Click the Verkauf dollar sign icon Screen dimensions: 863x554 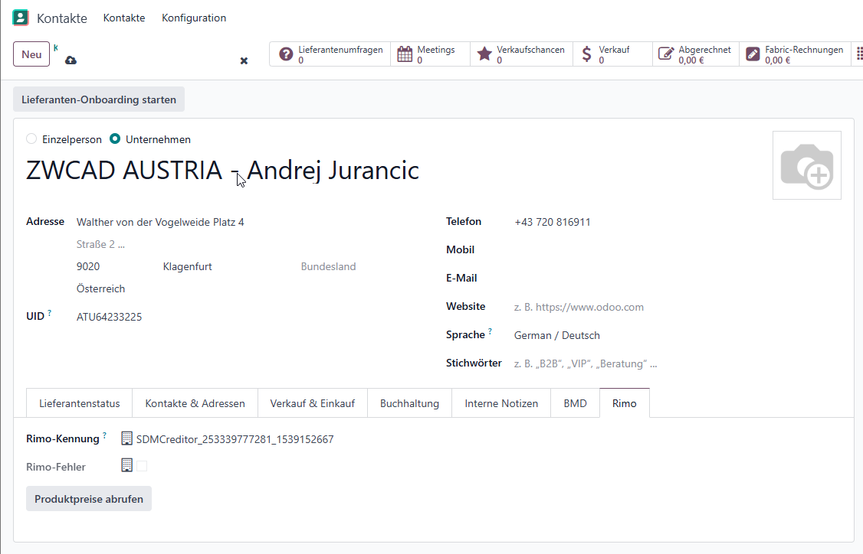587,54
